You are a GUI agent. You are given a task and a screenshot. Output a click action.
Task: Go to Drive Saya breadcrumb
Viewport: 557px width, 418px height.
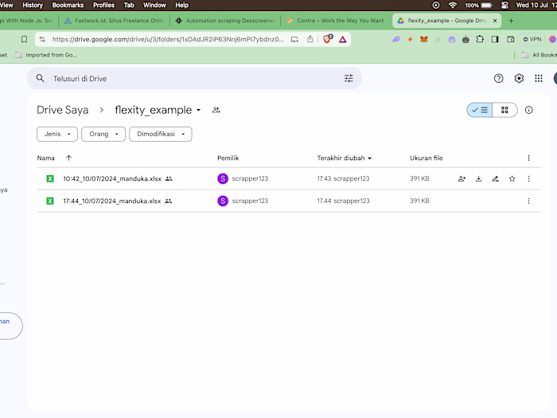click(x=63, y=110)
